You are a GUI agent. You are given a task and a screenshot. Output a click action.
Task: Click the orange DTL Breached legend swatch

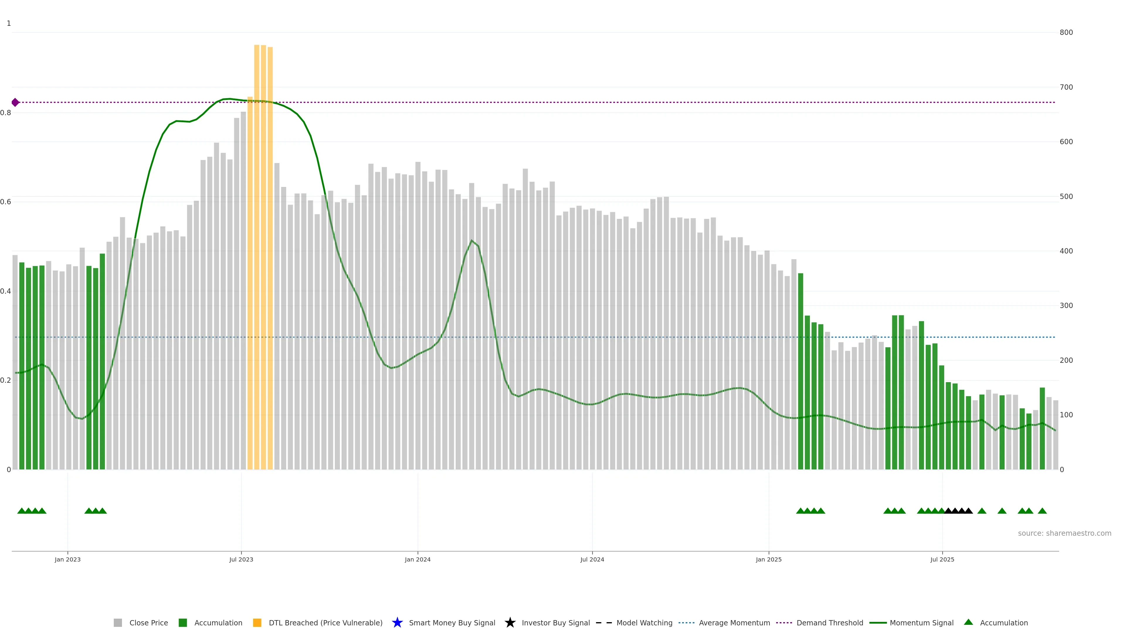click(x=257, y=622)
